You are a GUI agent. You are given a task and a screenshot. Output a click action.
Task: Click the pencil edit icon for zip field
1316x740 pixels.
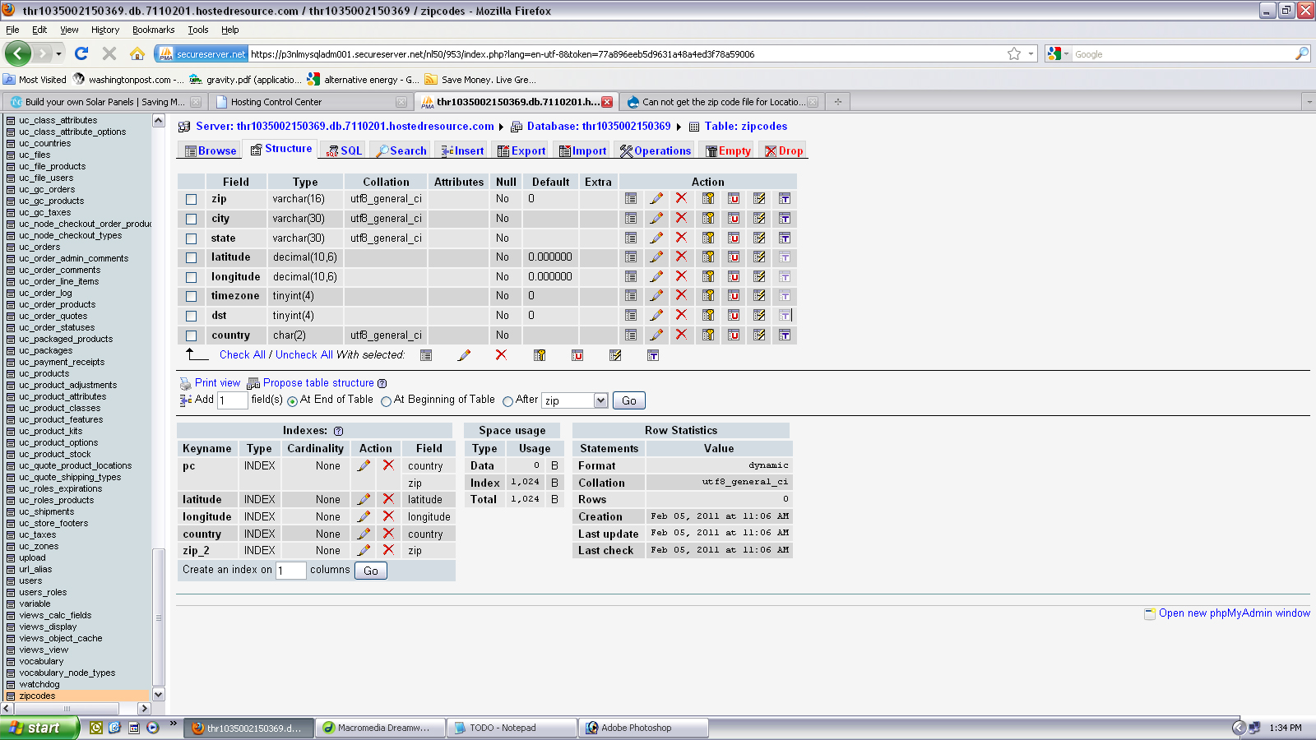pyautogui.click(x=656, y=199)
